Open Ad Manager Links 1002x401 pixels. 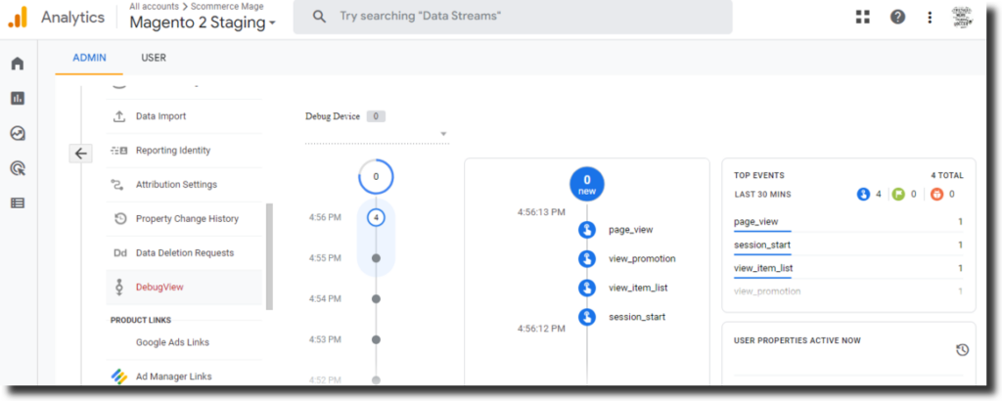(184, 377)
